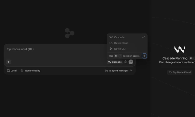
Task: Click the Local laptop icon
Action: coord(8,71)
